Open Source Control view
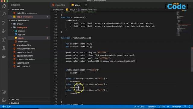Image resolution: width=193 pixels, height=109 pixels. coord(4,23)
